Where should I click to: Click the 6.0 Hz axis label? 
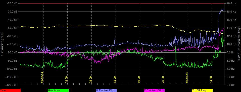(230, 61)
